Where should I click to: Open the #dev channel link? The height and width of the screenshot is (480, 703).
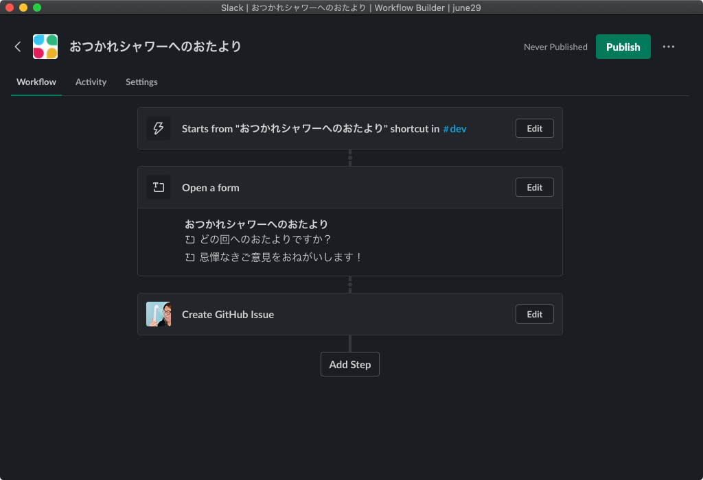pyautogui.click(x=454, y=129)
